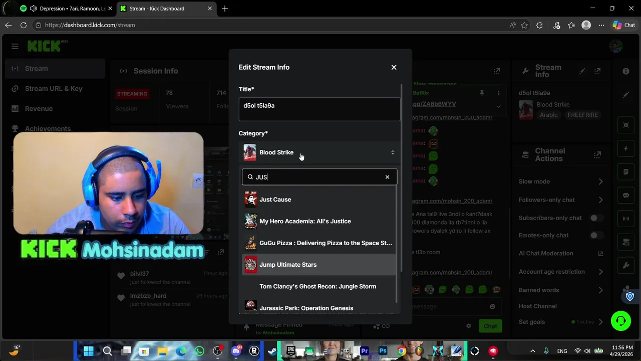Click the stream Title text field
This screenshot has height=361, width=641.
coord(319,109)
